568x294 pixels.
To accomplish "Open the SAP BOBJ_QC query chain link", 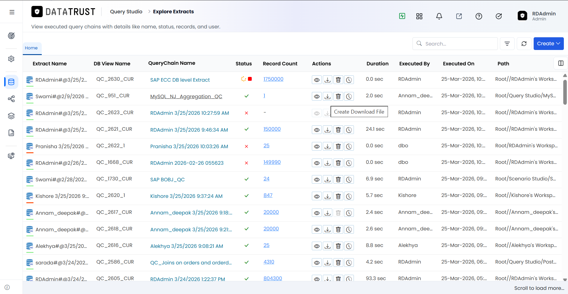I will (167, 180).
